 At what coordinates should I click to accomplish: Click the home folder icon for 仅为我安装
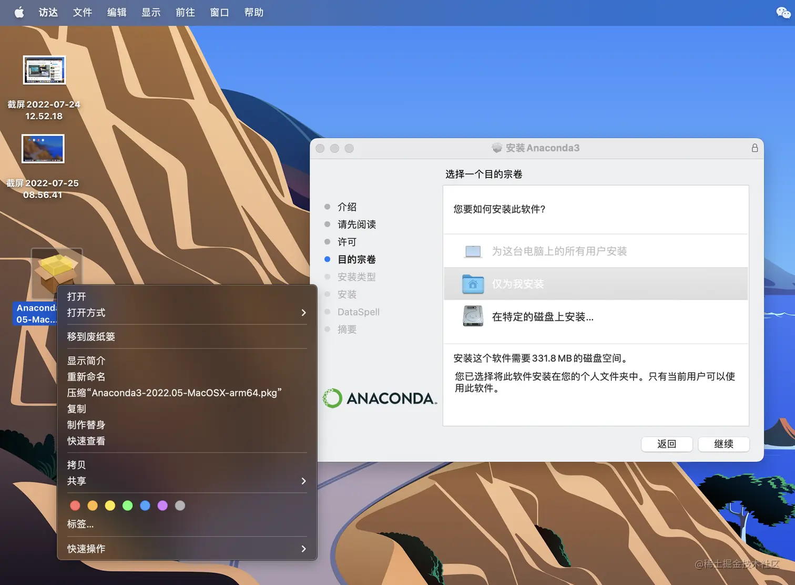tap(473, 284)
